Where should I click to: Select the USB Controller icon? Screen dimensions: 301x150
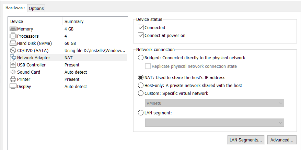pos(13,65)
